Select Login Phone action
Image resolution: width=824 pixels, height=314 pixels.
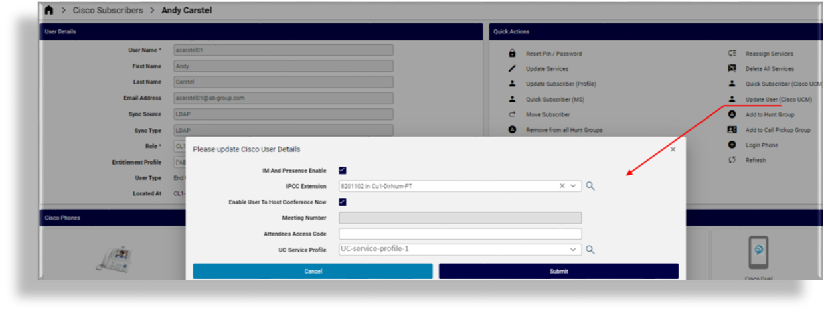pyautogui.click(x=762, y=145)
